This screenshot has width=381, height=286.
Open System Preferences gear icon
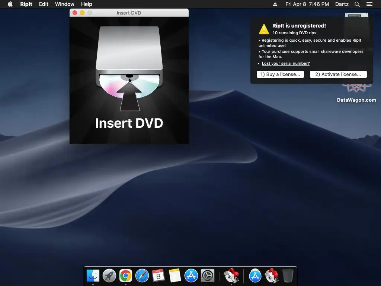click(x=208, y=276)
